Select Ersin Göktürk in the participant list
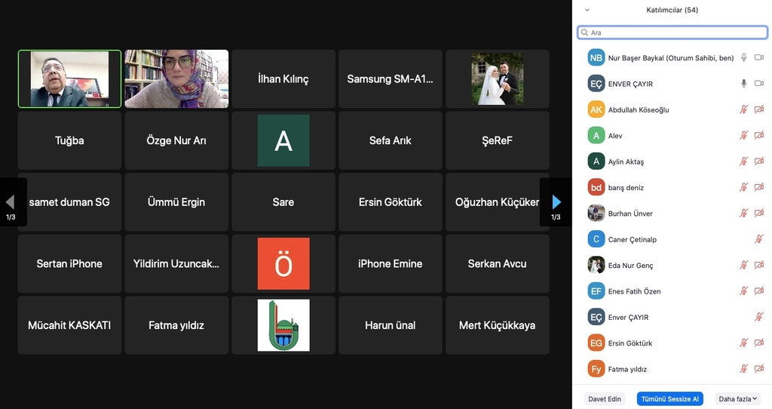772x409 pixels. click(x=630, y=343)
